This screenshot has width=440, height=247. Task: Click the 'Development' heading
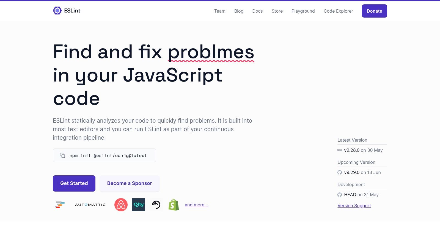pyautogui.click(x=351, y=184)
